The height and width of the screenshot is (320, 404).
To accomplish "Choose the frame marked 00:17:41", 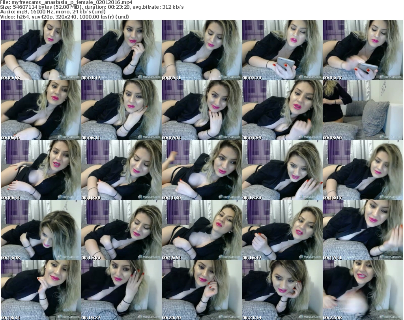I will 363,230.
